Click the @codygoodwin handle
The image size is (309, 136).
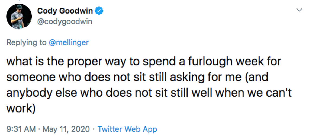click(x=65, y=21)
